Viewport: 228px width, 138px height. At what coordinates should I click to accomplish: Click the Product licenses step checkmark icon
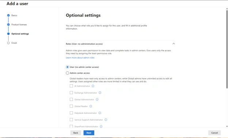(8, 25)
